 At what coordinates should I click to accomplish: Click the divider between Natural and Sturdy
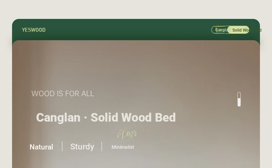click(62, 146)
